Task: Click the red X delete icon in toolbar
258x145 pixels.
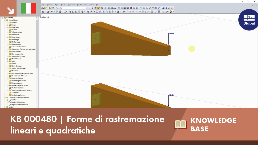Action: [150, 8]
